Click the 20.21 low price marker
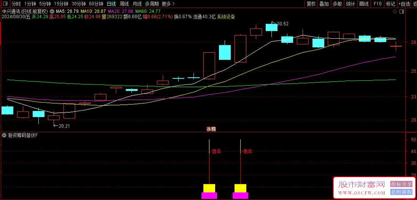The width and height of the screenshot is (417, 200). click(64, 126)
